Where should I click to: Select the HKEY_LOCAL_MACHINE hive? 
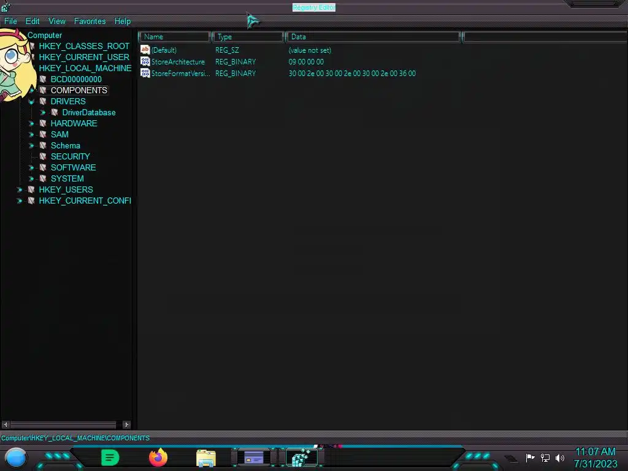(x=85, y=69)
